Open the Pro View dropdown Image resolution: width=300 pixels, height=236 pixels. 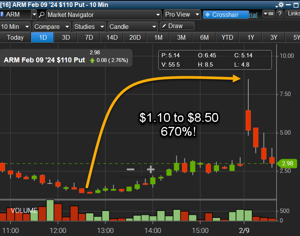pos(182,15)
